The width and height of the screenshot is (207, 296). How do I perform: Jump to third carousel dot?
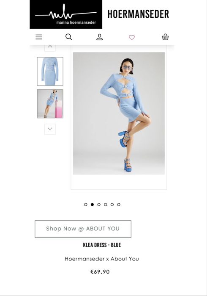pyautogui.click(x=99, y=205)
